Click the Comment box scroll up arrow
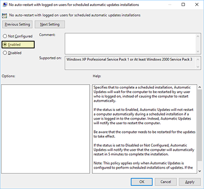This screenshot has width=204, height=189. [198, 36]
